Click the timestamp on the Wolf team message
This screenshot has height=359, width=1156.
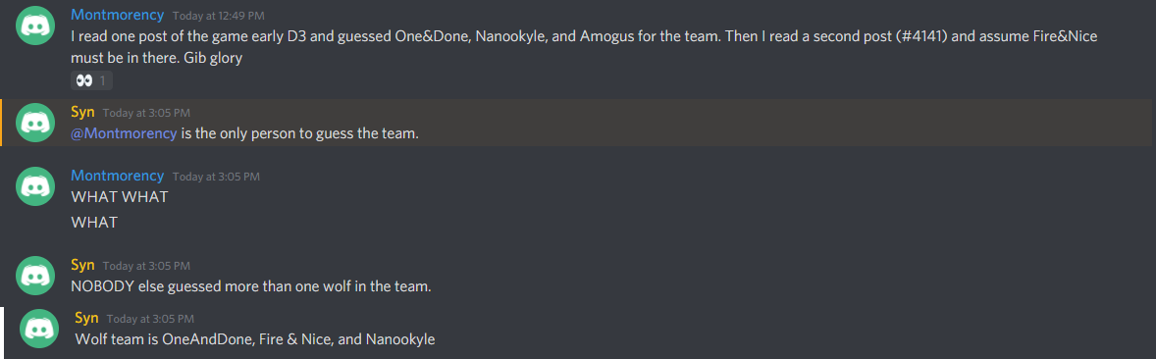[150, 319]
